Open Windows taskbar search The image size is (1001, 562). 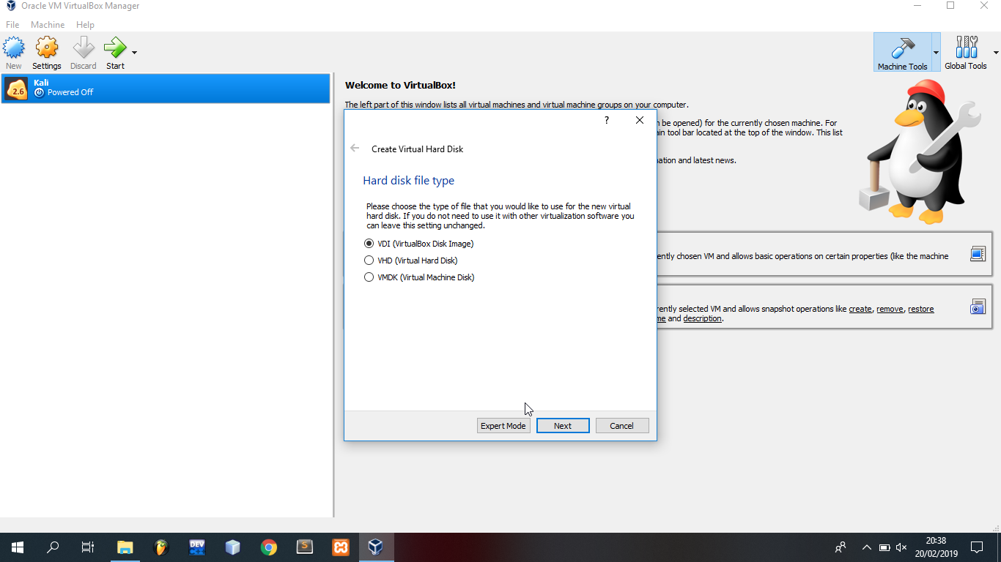tap(53, 547)
